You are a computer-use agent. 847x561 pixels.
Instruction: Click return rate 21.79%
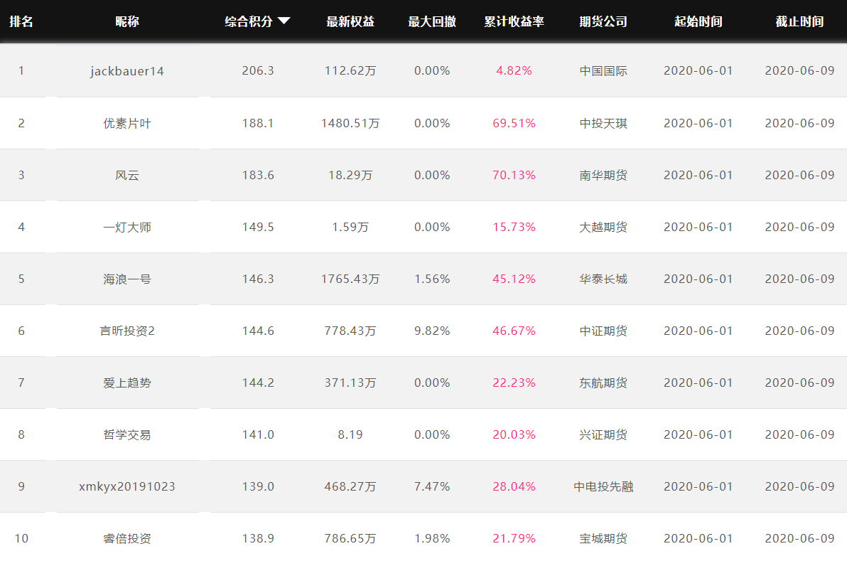514,538
